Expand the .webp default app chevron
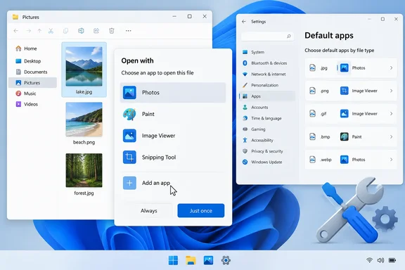This screenshot has width=405, height=270. (x=392, y=160)
